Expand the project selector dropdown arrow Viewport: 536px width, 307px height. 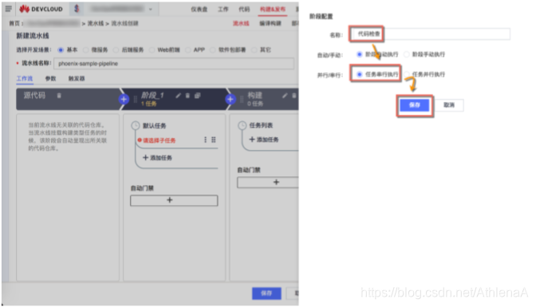click(x=151, y=10)
